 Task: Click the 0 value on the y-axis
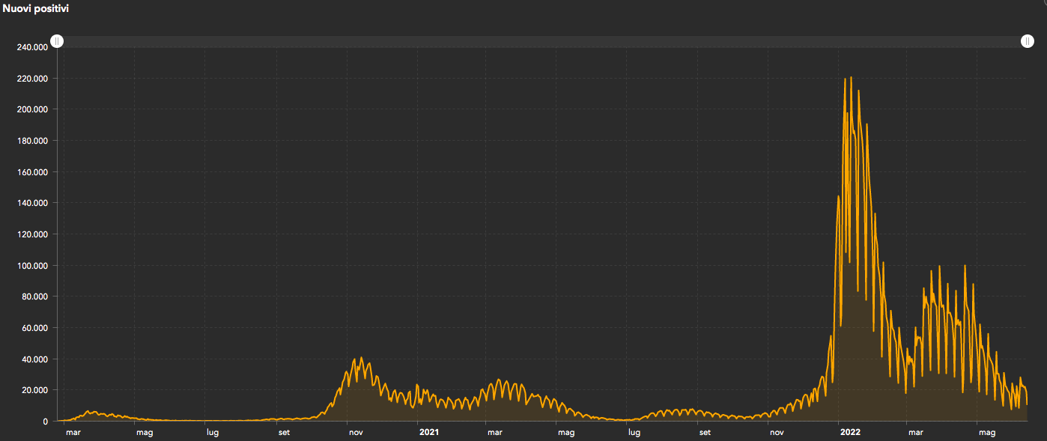click(46, 422)
